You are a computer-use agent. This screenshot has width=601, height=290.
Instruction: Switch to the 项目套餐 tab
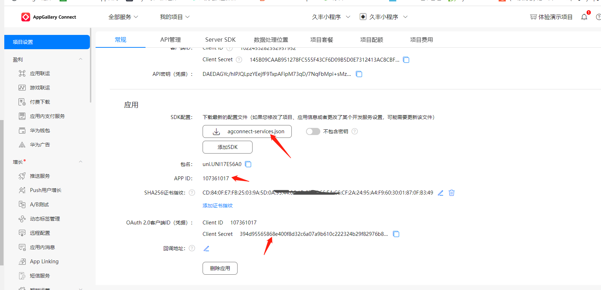coord(322,40)
